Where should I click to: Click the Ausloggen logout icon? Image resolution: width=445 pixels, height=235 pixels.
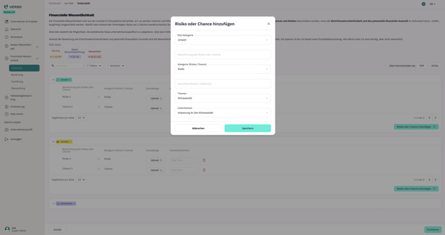[x=6, y=139]
